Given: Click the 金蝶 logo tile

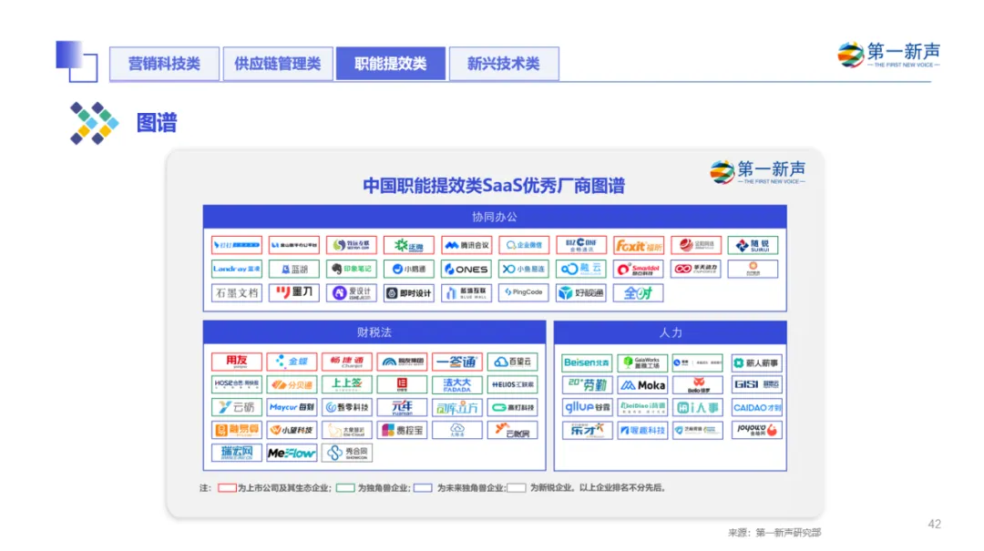Looking at the screenshot, I should pyautogui.click(x=292, y=362).
